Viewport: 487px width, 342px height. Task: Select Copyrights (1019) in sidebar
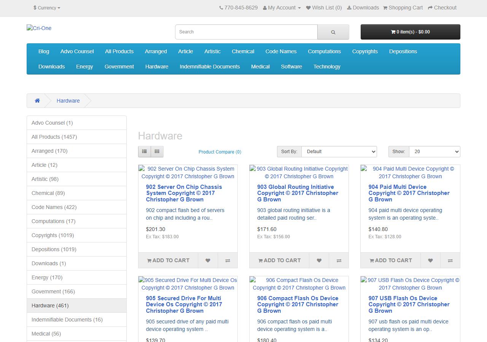coord(76,235)
